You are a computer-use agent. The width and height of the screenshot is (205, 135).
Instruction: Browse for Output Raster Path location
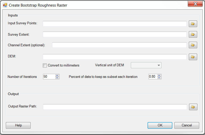point(193,107)
